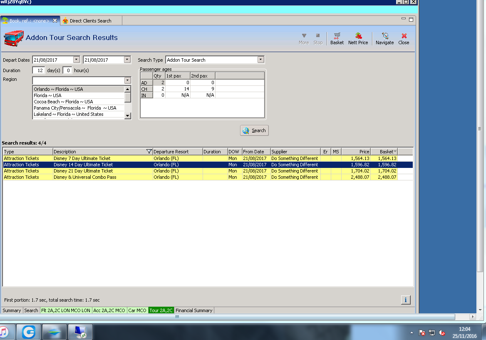Screen dimensions: 486x340
Task: Open the first Depart Dates dropdown
Action: pos(76,60)
